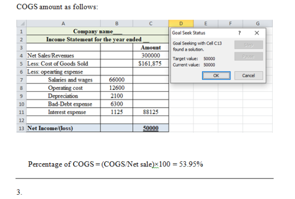Select highlighted column D header
This screenshot has width=295, height=199.
pos(181,24)
